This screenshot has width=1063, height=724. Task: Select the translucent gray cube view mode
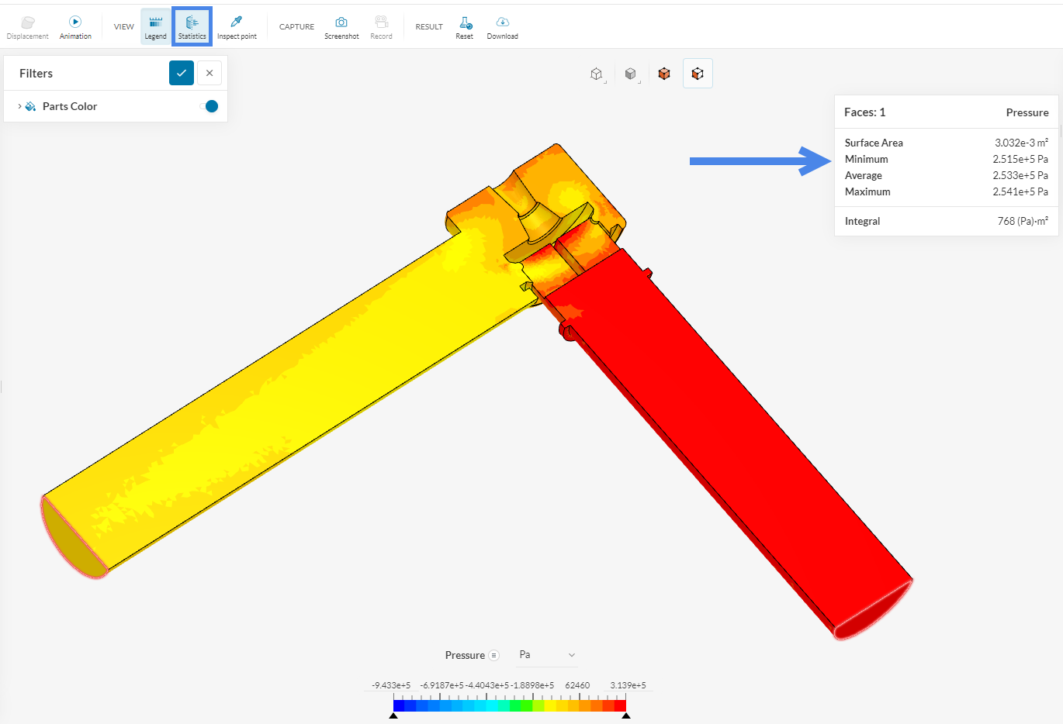coord(630,73)
